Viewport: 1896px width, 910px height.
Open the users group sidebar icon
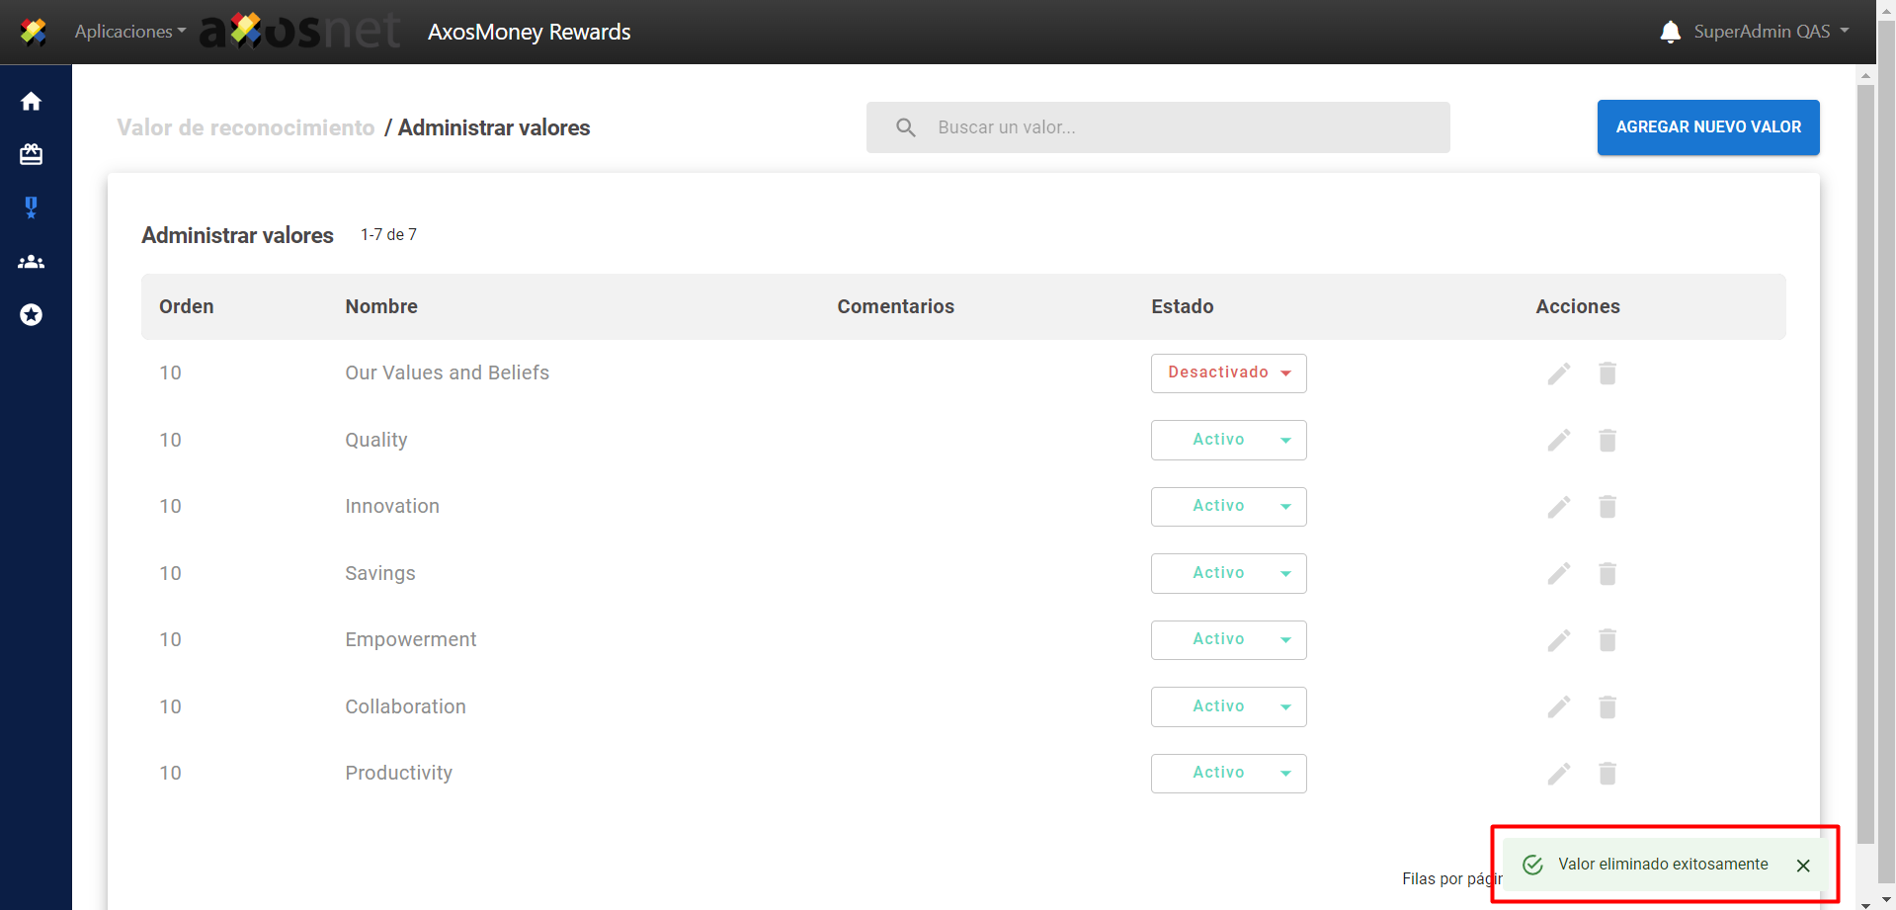coord(31,262)
